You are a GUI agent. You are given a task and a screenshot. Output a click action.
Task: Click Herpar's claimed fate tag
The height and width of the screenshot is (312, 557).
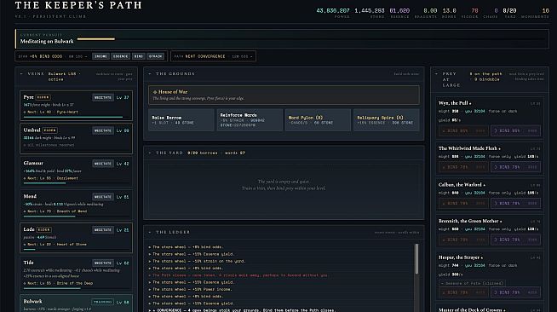(472, 283)
